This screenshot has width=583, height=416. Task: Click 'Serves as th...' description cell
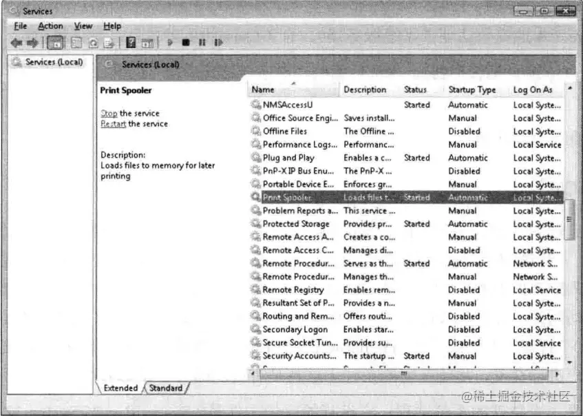(x=368, y=263)
